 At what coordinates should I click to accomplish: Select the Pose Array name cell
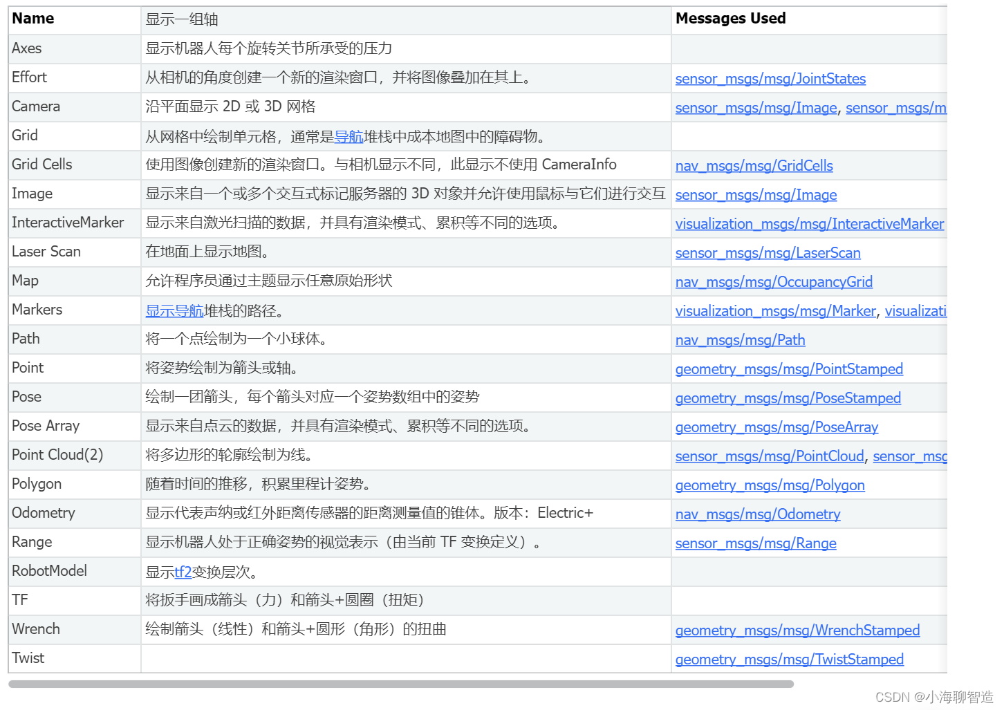click(75, 427)
